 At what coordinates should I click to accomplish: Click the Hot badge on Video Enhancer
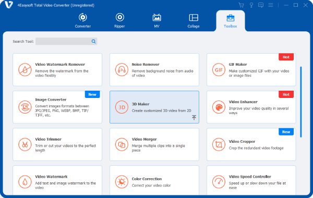(x=286, y=94)
